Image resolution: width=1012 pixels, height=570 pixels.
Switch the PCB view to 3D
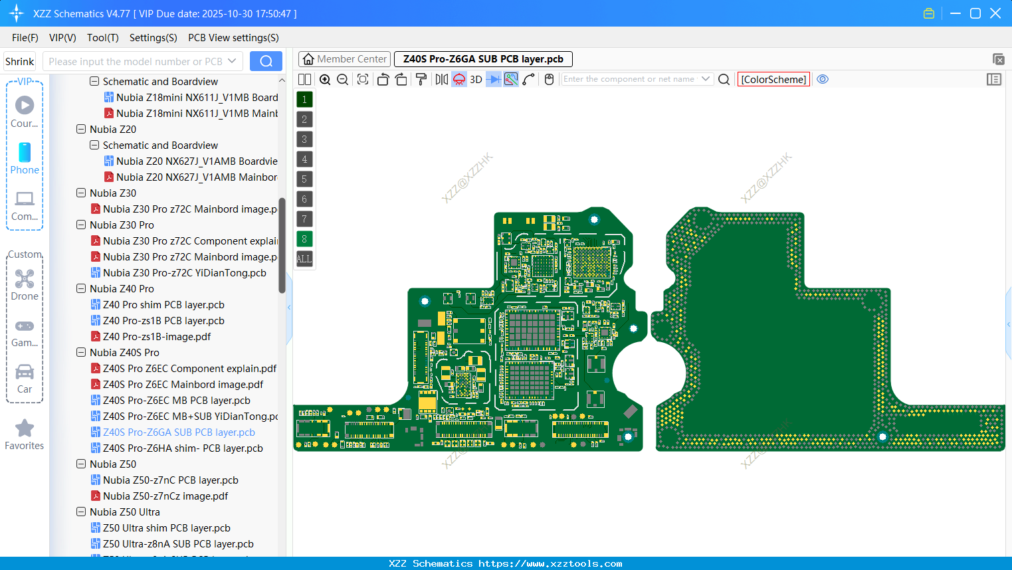474,79
